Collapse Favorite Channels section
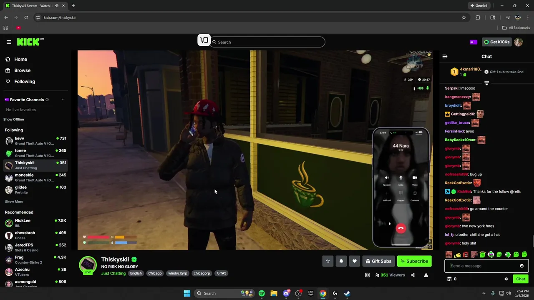This screenshot has width=534, height=300. point(63,100)
